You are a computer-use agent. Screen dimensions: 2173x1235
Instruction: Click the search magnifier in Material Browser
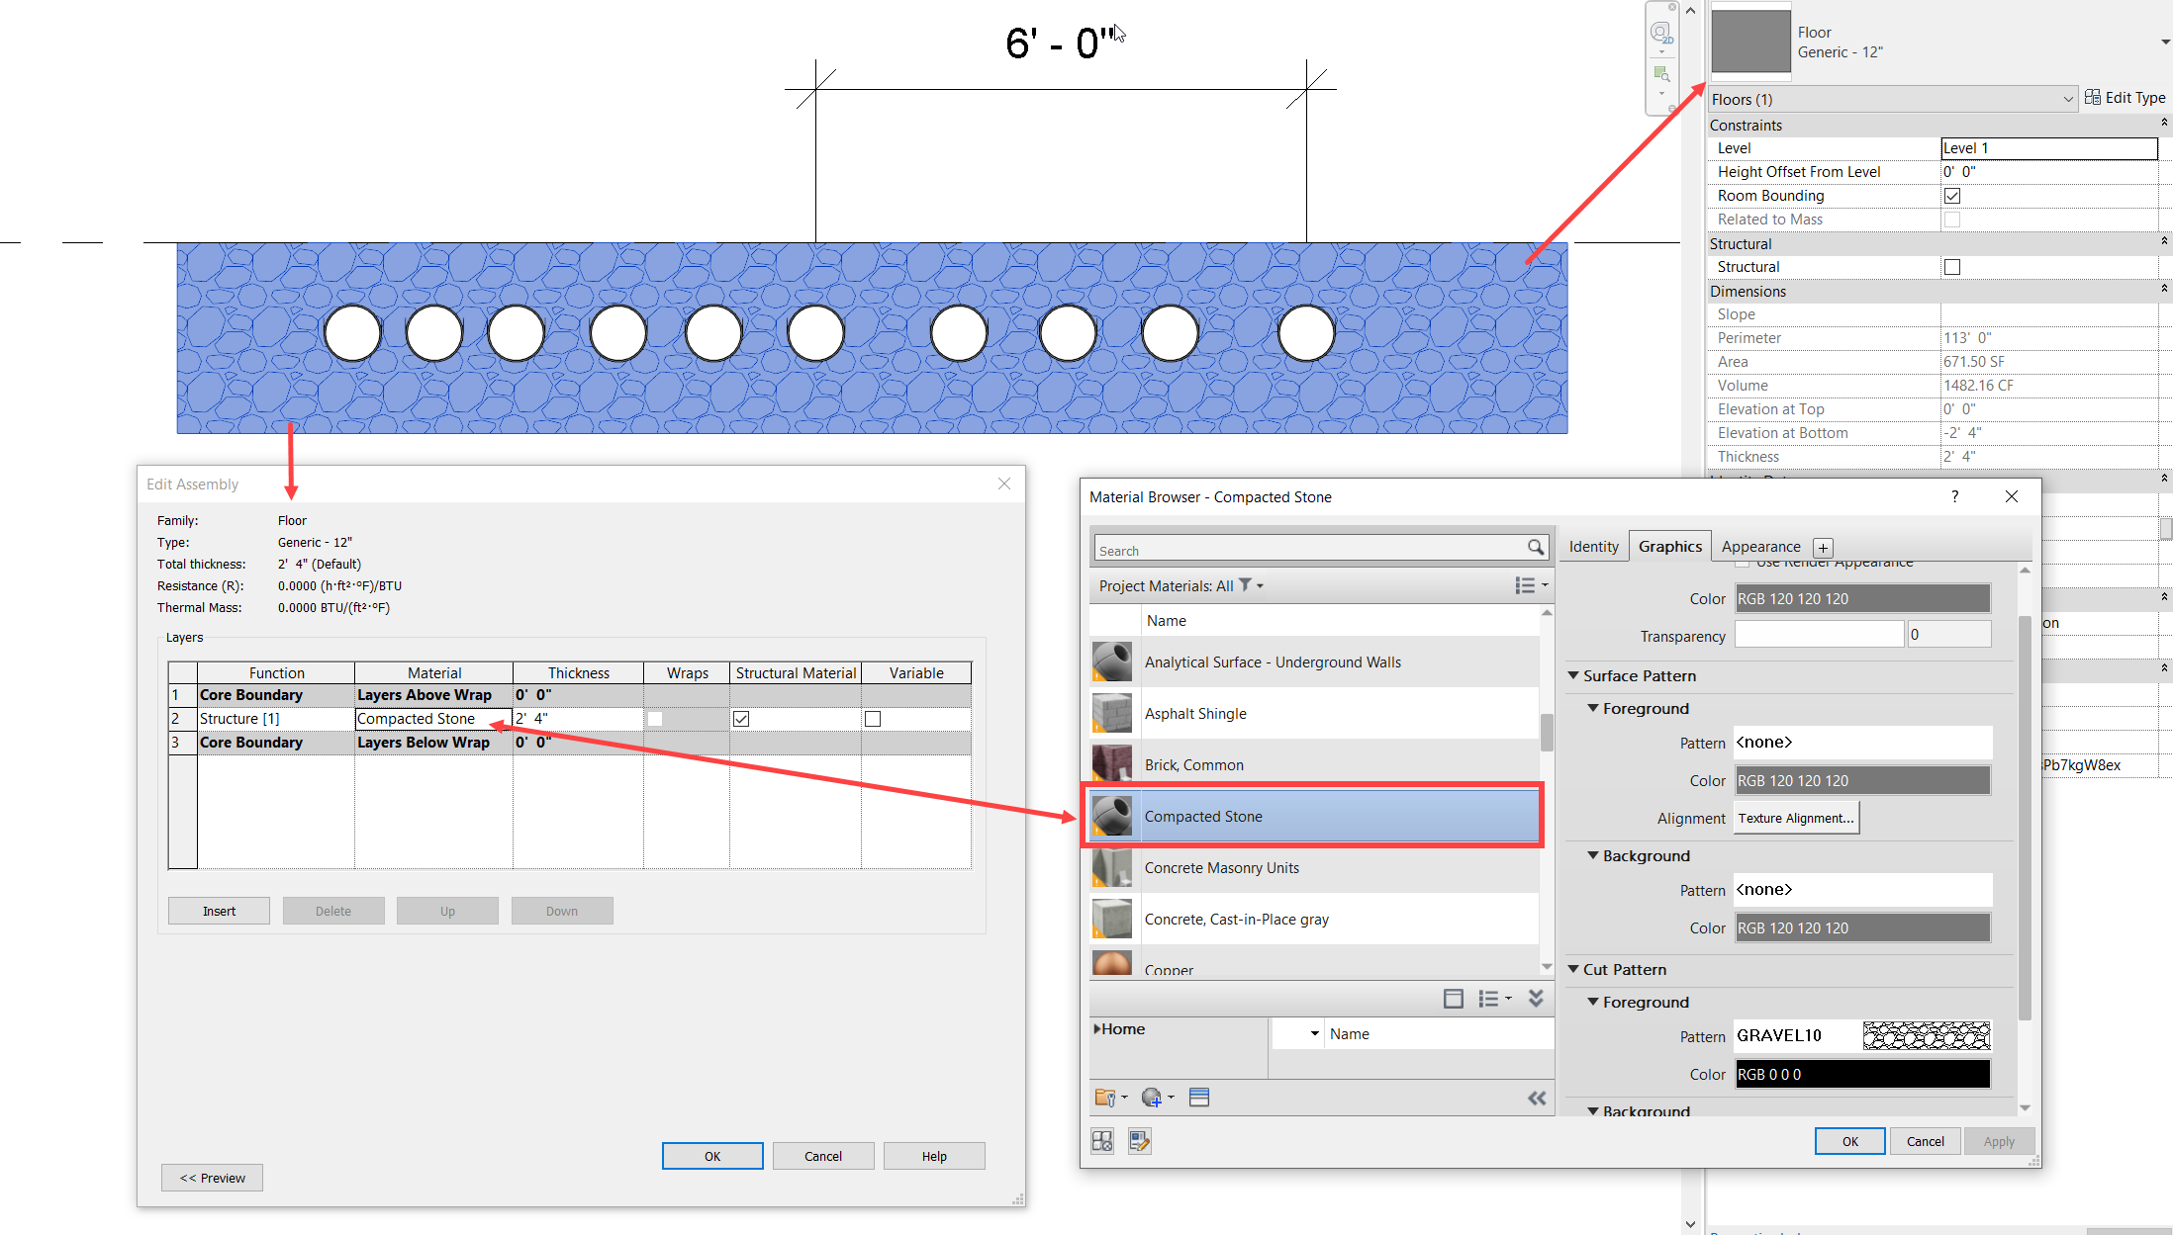(x=1536, y=547)
